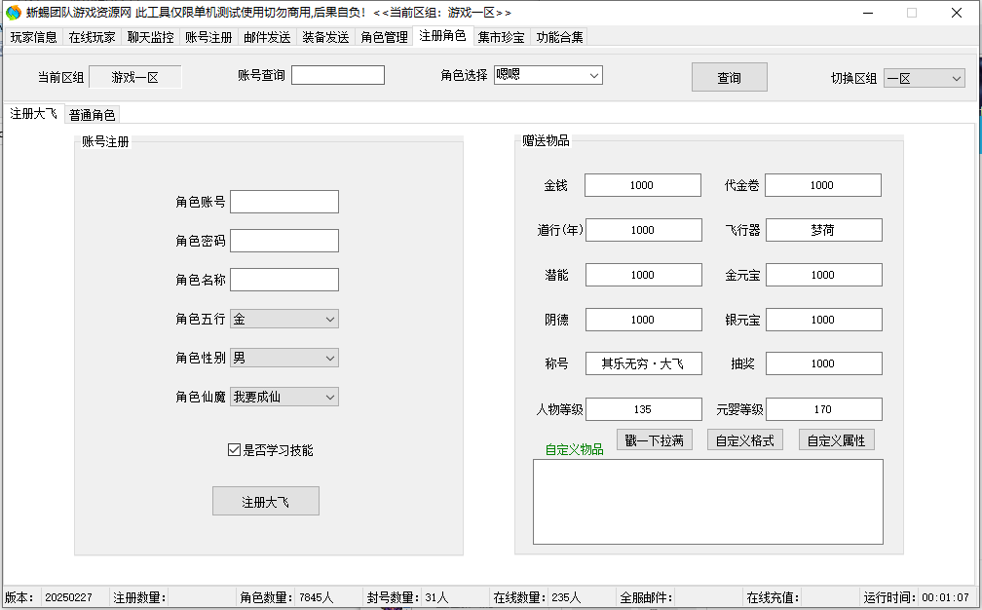Open the 角色选择 dropdown
Viewport: 982px width, 610px height.
click(548, 75)
